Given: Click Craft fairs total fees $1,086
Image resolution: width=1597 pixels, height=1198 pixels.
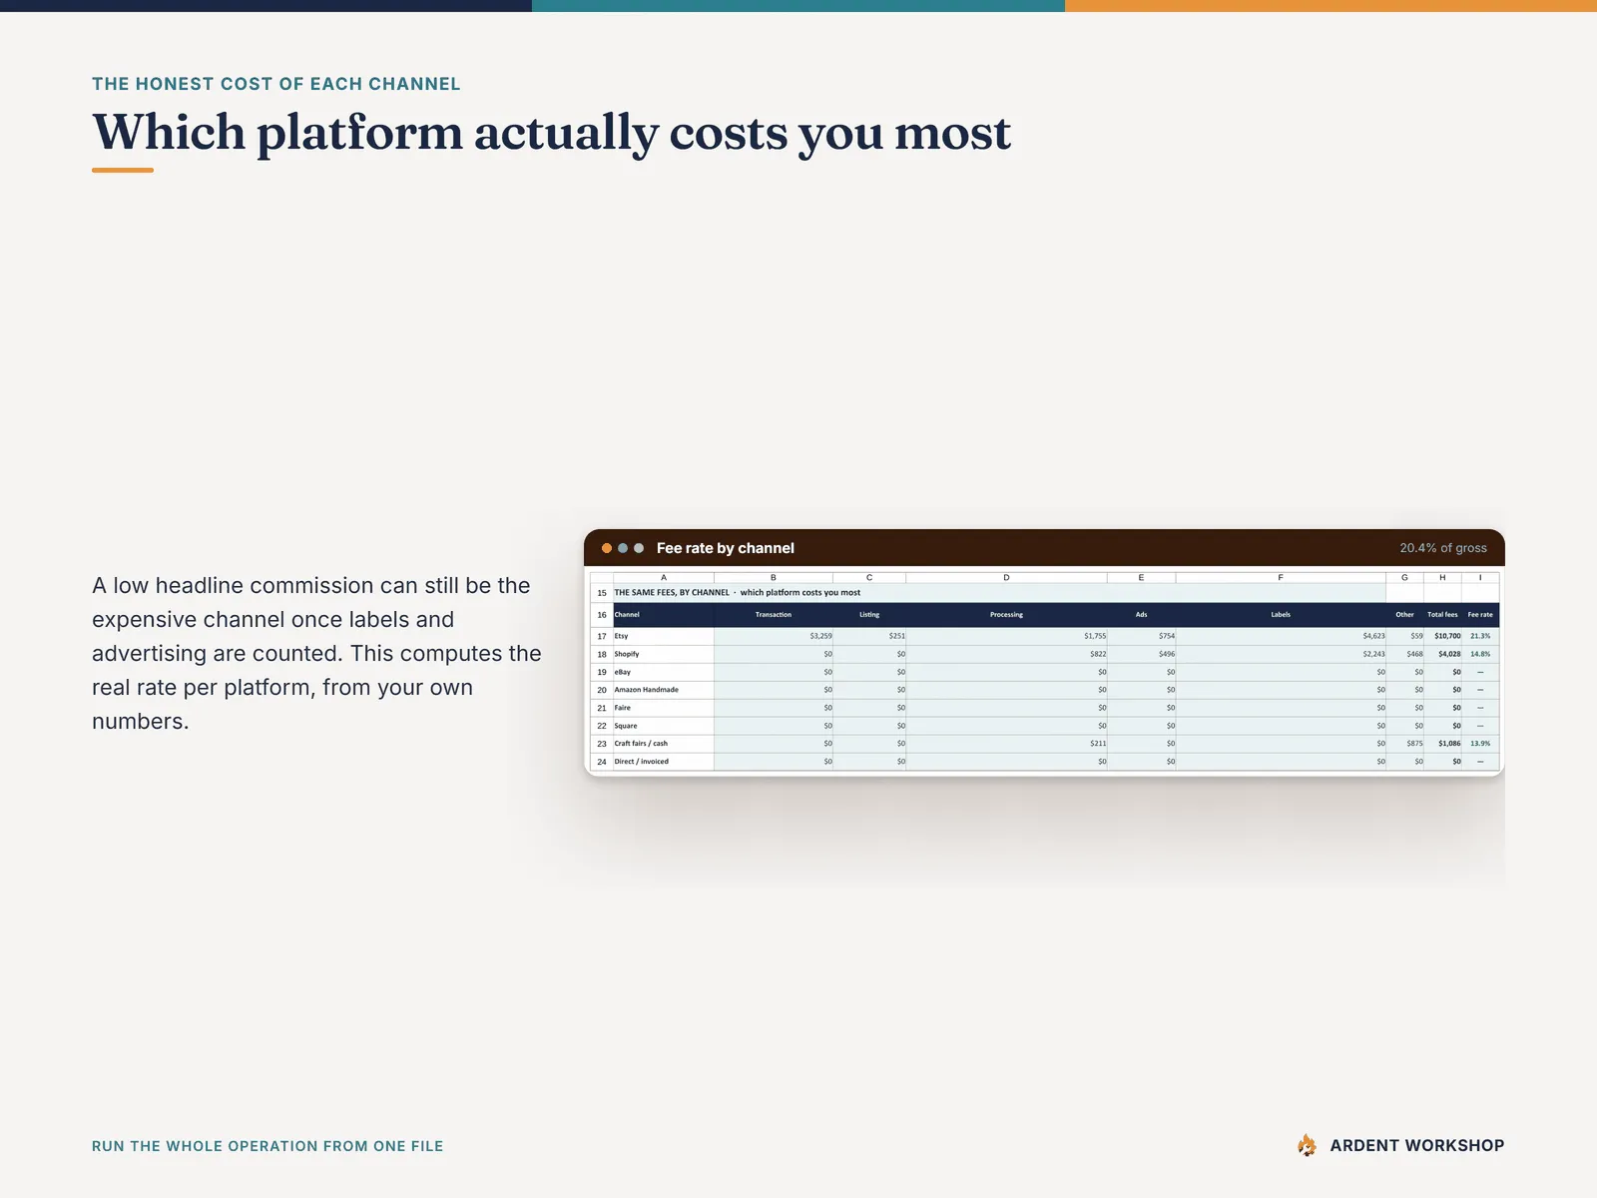Looking at the screenshot, I should coord(1449,744).
